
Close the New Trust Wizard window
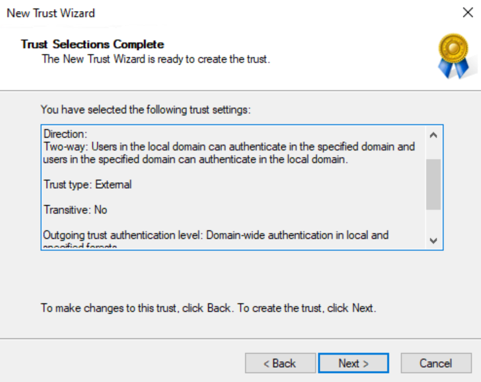(467, 12)
